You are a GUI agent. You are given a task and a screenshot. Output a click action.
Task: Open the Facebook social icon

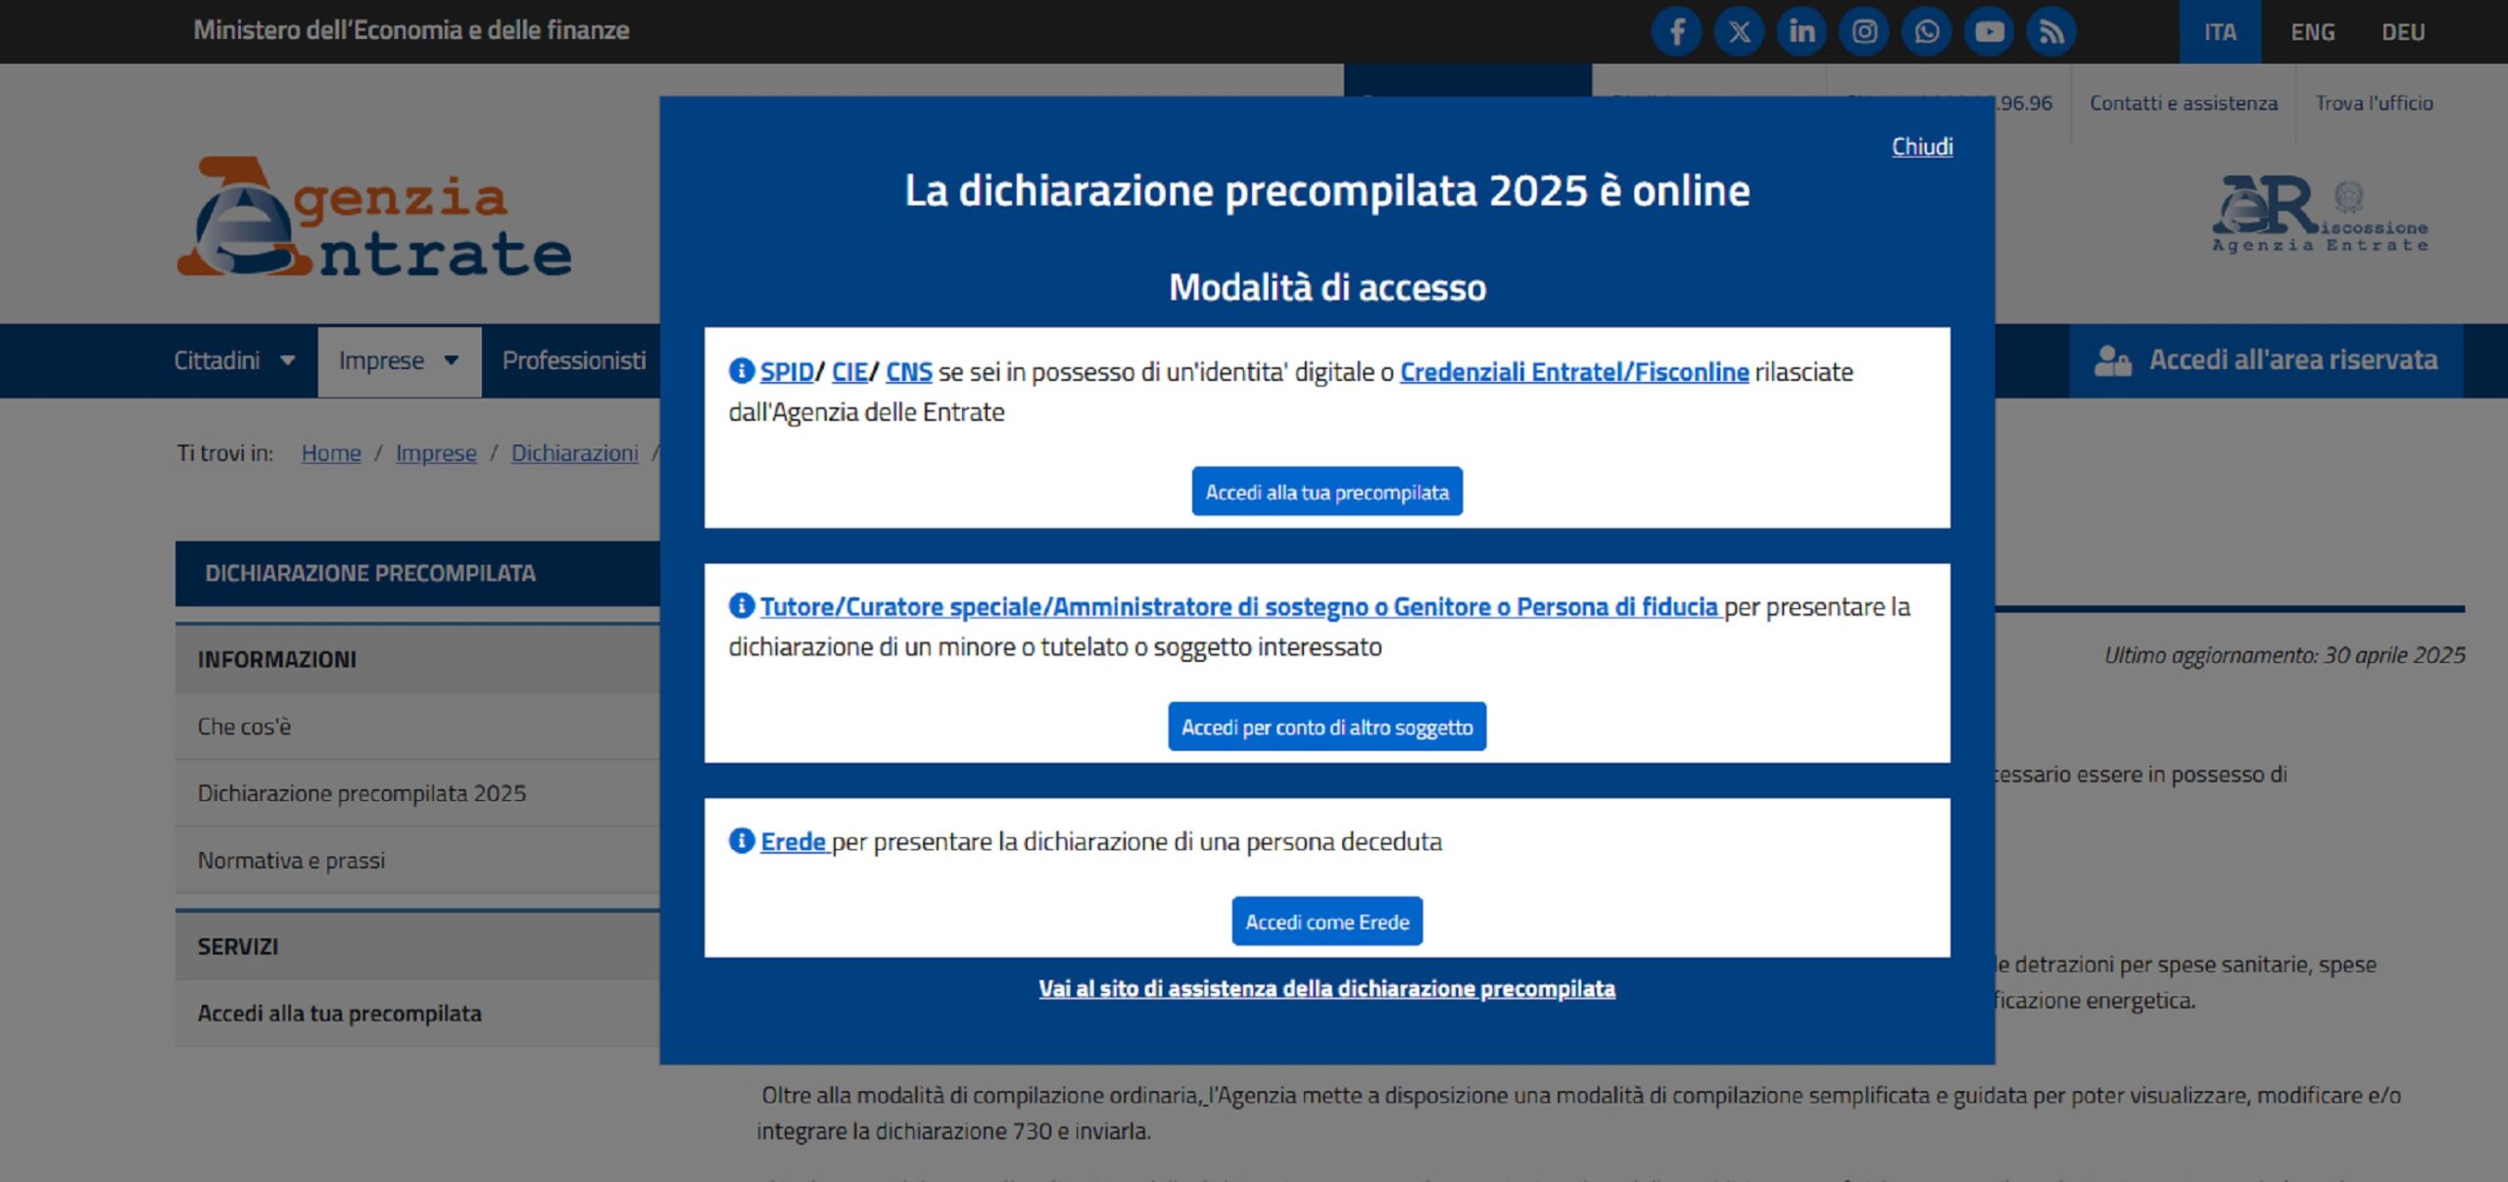pos(1677,30)
